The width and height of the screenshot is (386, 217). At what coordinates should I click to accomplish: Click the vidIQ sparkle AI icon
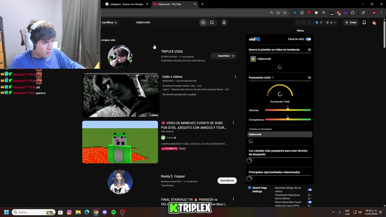tap(335, 23)
